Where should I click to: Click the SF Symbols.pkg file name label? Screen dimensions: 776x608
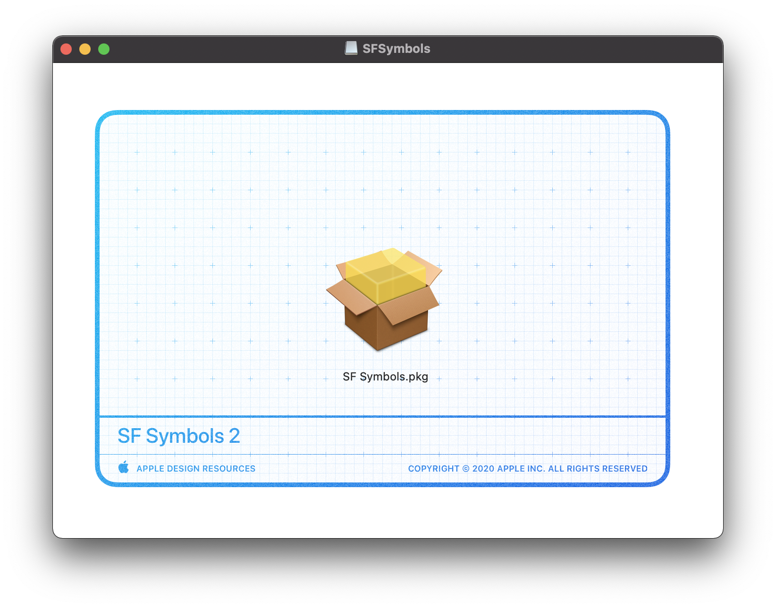[x=385, y=377]
